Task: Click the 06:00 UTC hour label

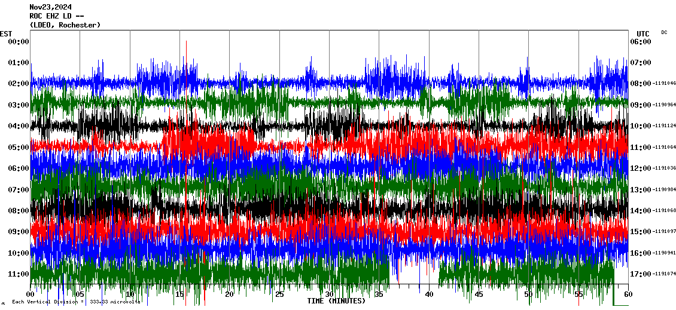Action: 641,42
